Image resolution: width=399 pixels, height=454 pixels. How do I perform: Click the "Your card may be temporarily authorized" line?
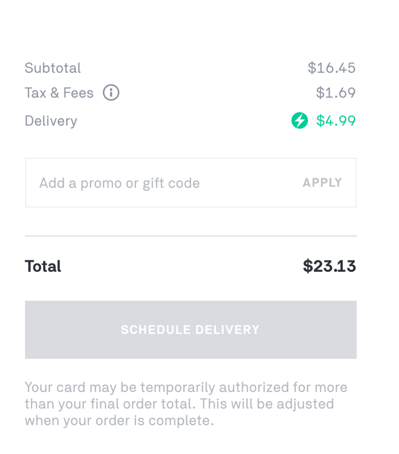coord(186,387)
